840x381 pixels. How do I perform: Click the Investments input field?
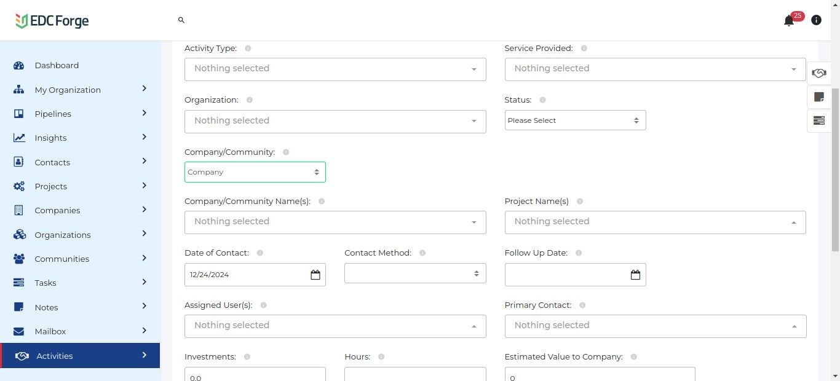click(x=255, y=375)
